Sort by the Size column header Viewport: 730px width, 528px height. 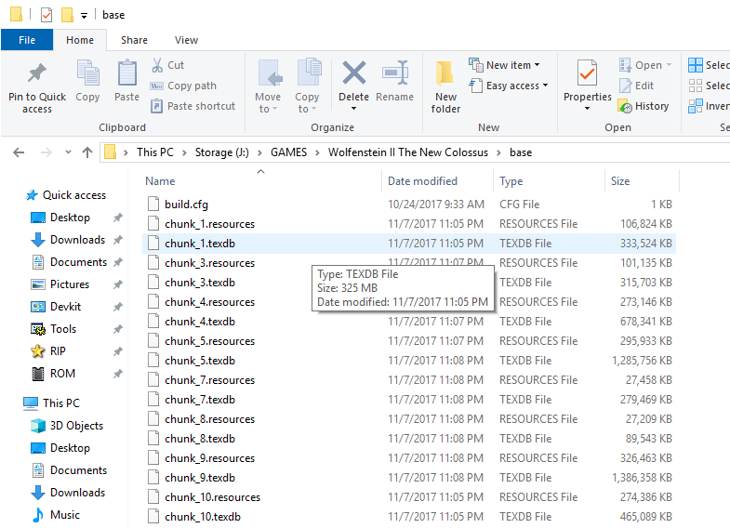[620, 181]
